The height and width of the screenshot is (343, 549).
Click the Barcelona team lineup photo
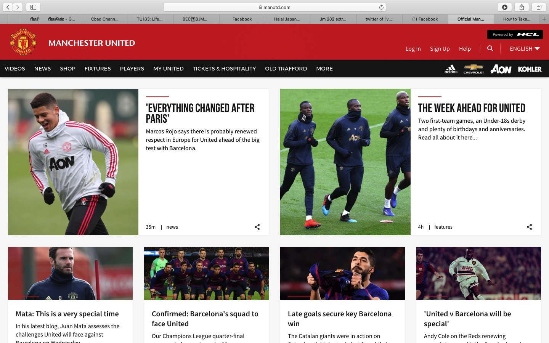[206, 273]
